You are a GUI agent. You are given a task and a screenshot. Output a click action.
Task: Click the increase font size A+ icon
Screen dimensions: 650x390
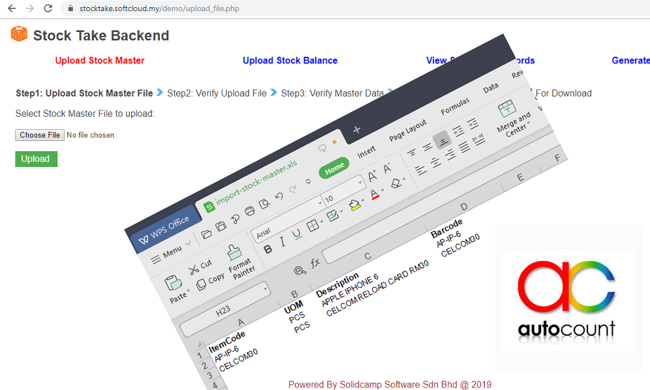pyautogui.click(x=372, y=175)
